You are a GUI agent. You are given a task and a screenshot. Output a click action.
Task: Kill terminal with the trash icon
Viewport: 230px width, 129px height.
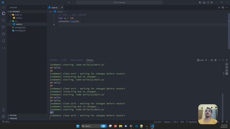[x=216, y=60]
